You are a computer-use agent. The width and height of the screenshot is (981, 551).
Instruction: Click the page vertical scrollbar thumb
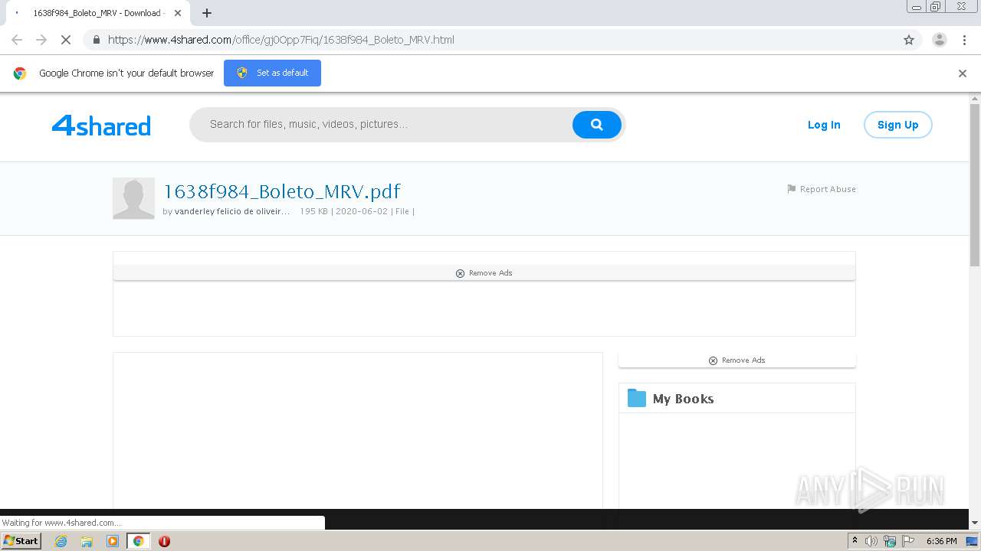coord(975,185)
